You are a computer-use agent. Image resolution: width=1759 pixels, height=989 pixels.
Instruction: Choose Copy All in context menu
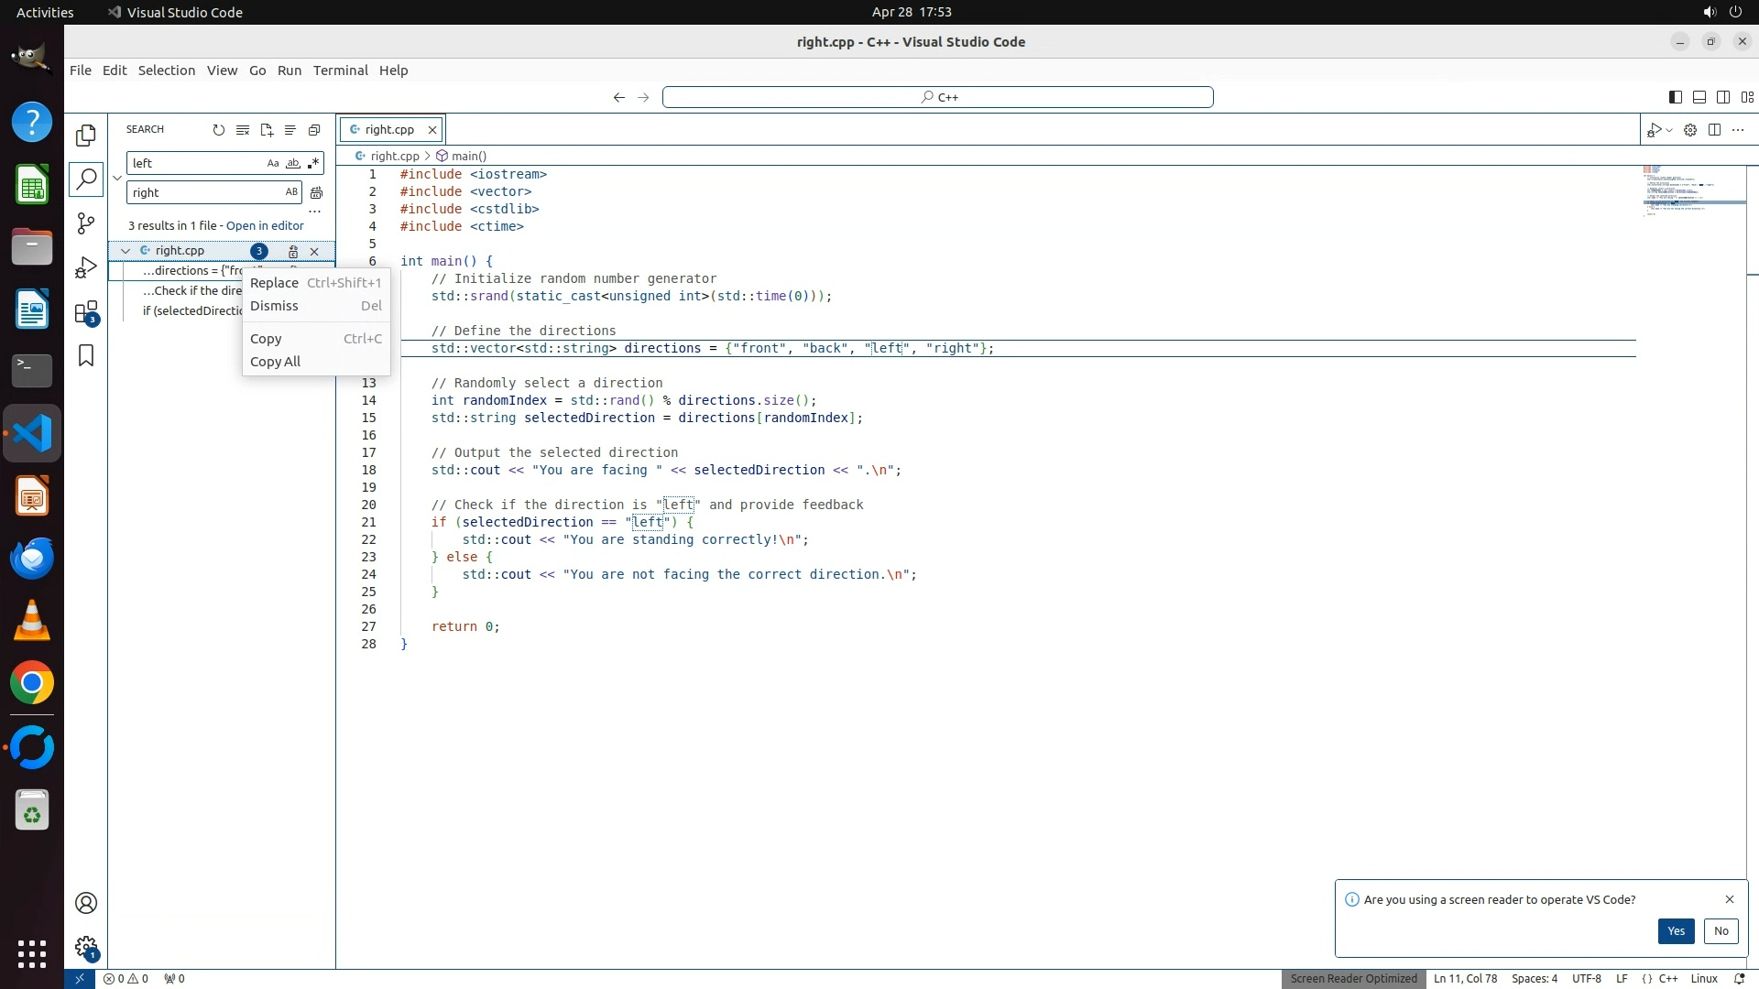(x=275, y=362)
